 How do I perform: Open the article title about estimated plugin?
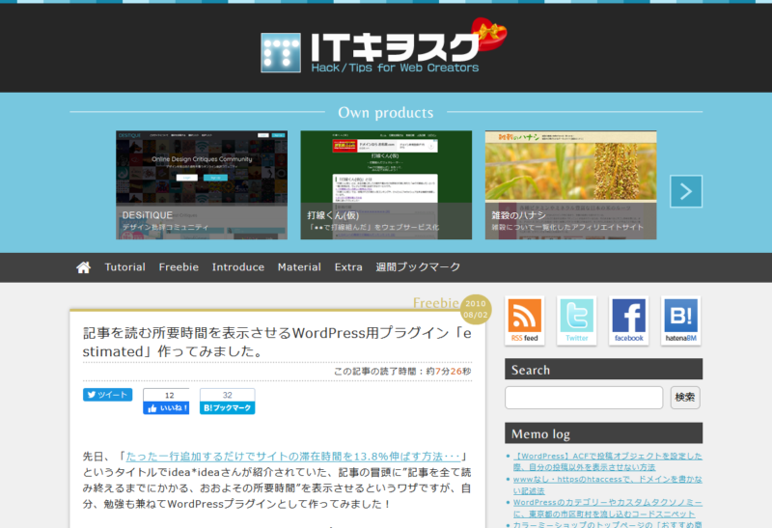point(277,342)
